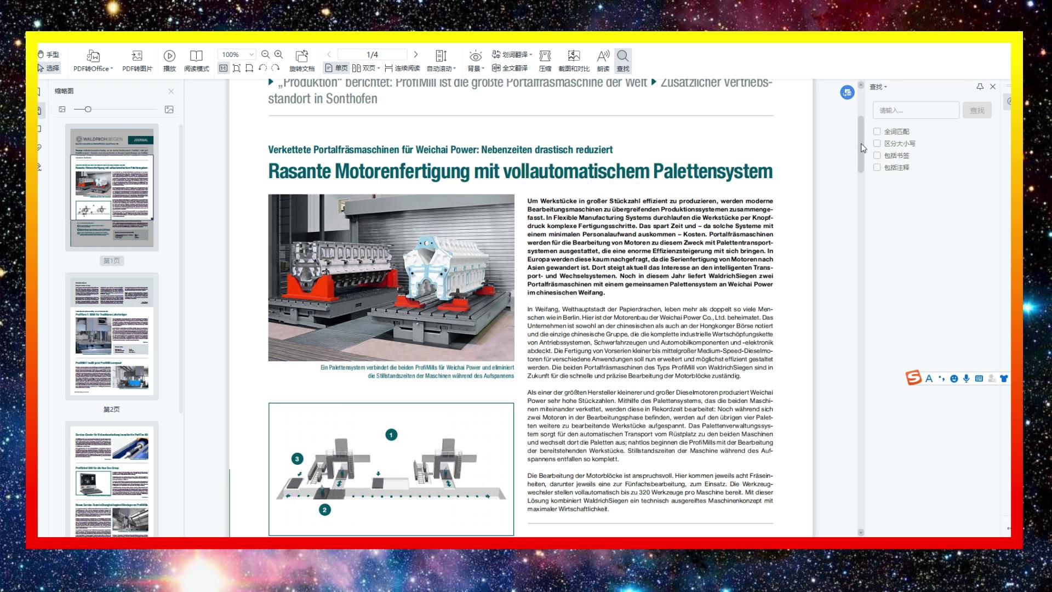Click the zoom out magnifier
Image resolution: width=1052 pixels, height=592 pixels.
tap(266, 54)
